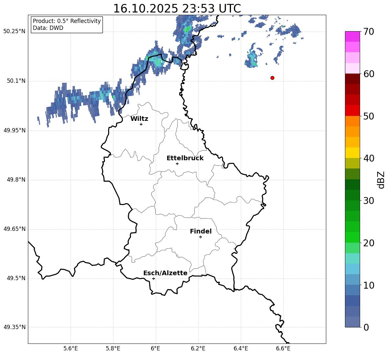Image resolution: width=389 pixels, height=355 pixels.
Task: Pick the orange swatch just below 50
Action: coord(353,121)
